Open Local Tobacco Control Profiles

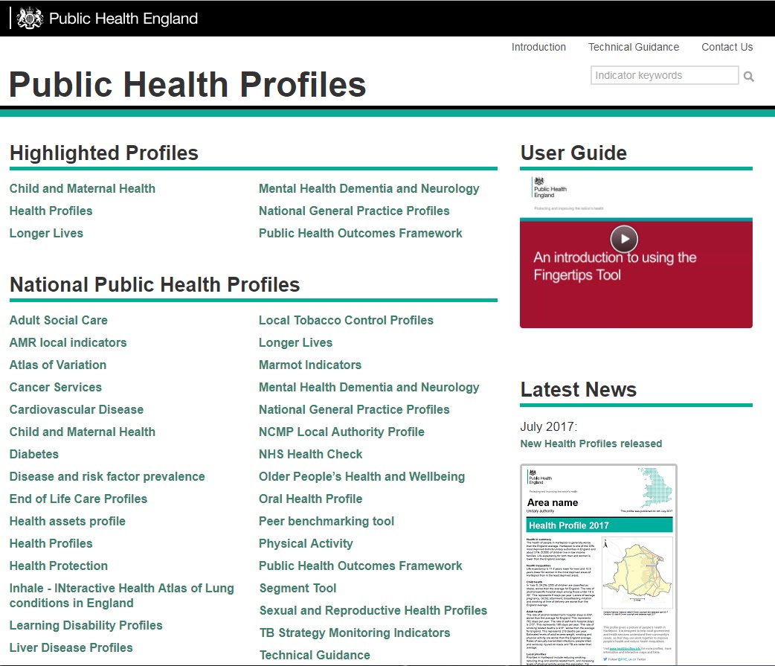click(x=346, y=320)
